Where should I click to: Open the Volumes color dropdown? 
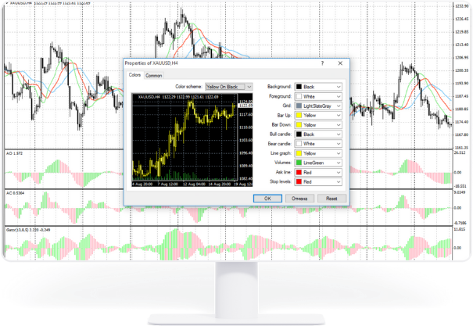click(x=318, y=163)
